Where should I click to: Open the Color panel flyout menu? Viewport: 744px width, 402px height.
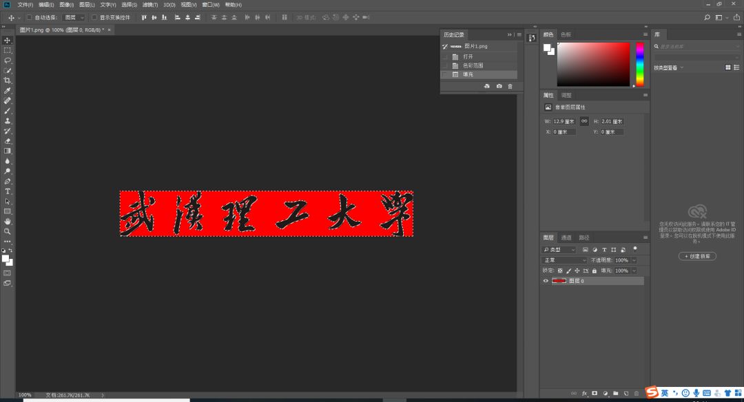645,34
